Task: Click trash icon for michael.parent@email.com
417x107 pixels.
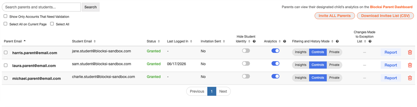Action: (410, 78)
